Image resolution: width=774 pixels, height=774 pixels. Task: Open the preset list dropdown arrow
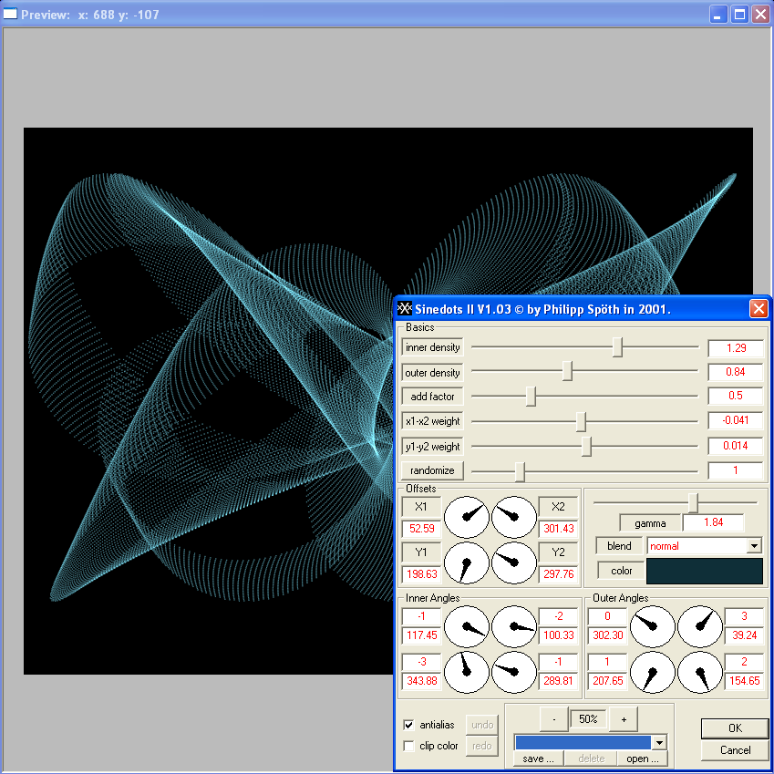(659, 742)
